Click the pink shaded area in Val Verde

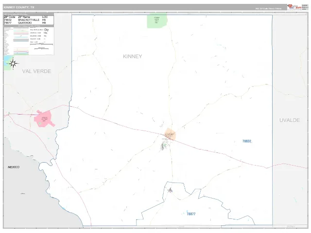click(44, 119)
